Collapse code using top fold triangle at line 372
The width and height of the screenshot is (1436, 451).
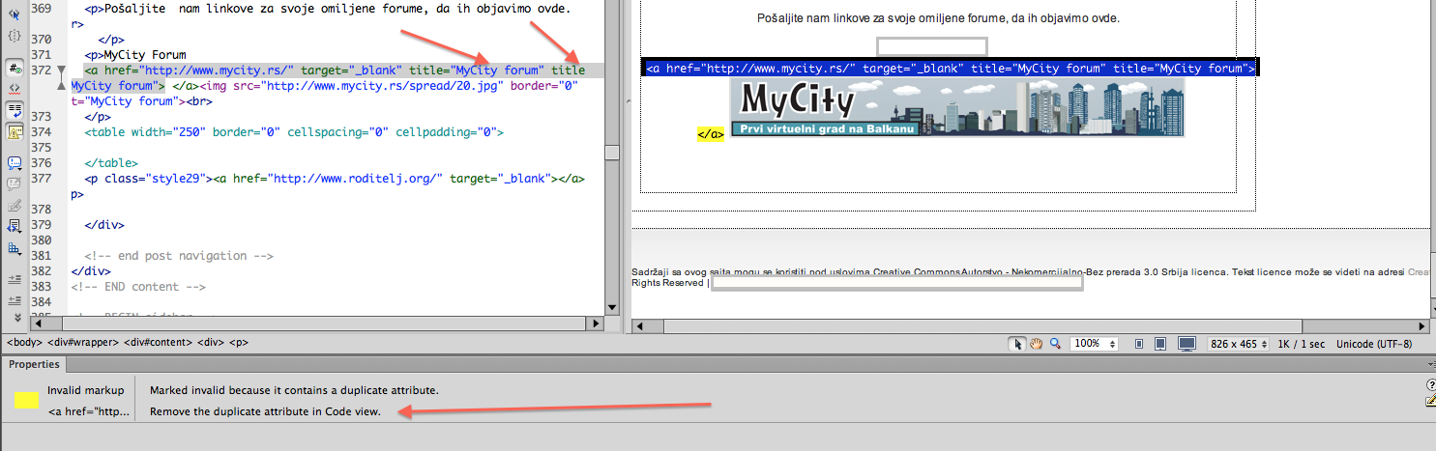[x=61, y=70]
